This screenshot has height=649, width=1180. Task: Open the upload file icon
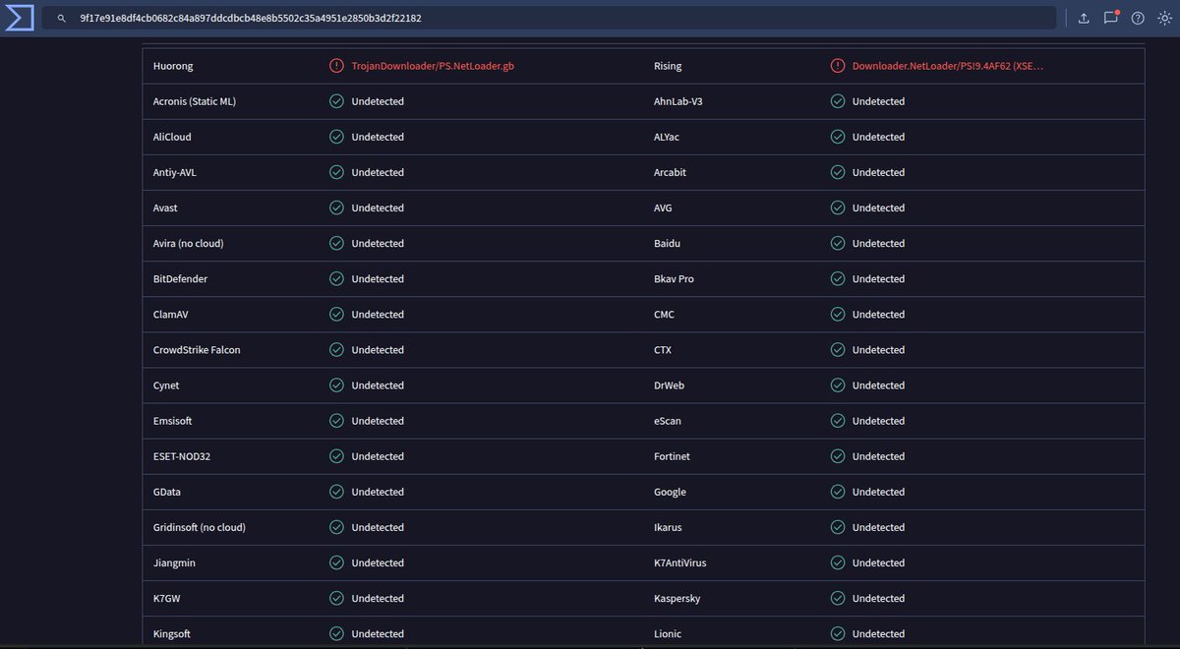(1084, 18)
